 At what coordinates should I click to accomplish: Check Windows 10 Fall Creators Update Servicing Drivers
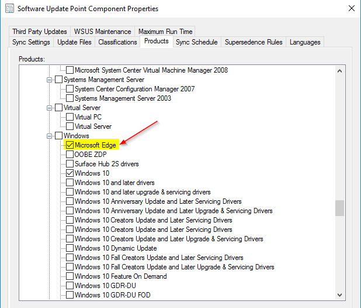70,258
